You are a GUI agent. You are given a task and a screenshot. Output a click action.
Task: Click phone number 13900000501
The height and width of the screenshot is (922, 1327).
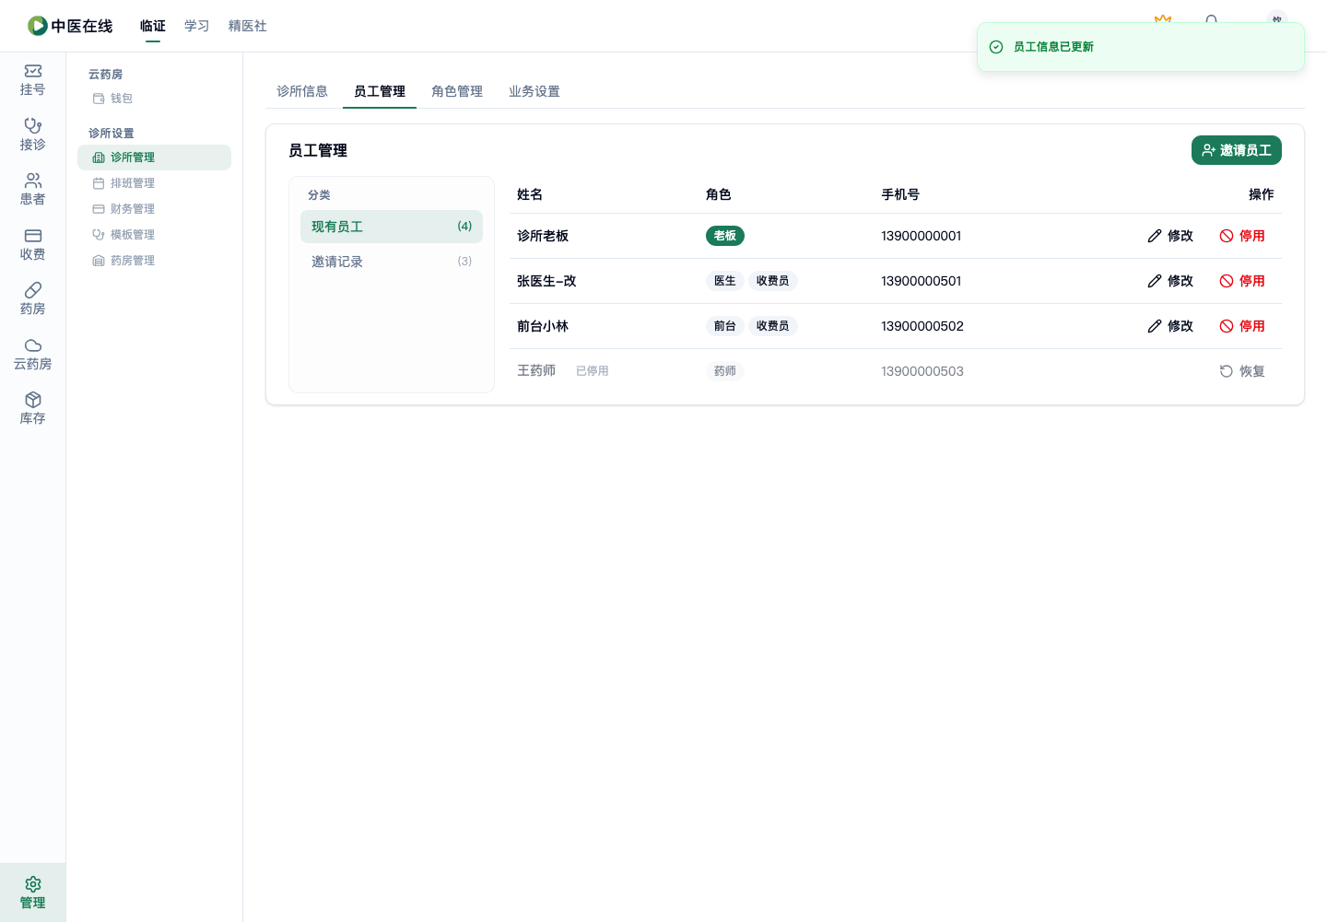click(922, 281)
